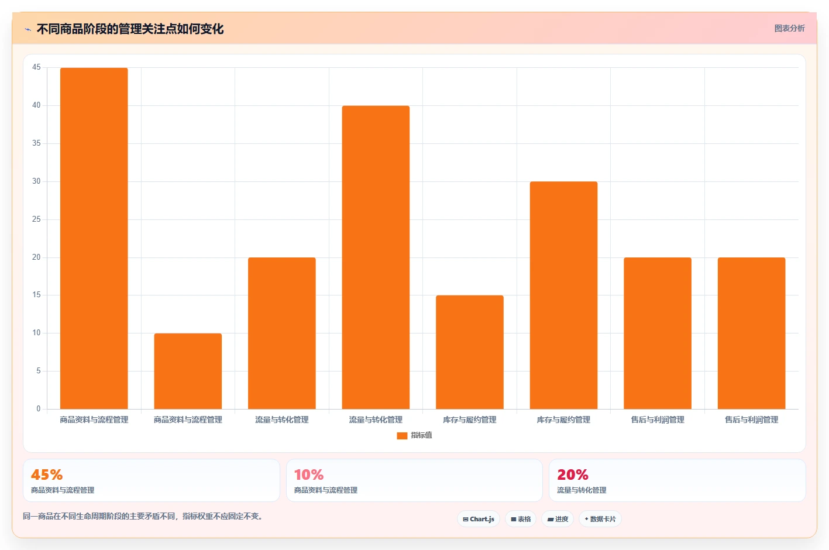Screen dimensions: 829x550
Task: Click the bar reaching value 30
Action: tap(563, 295)
